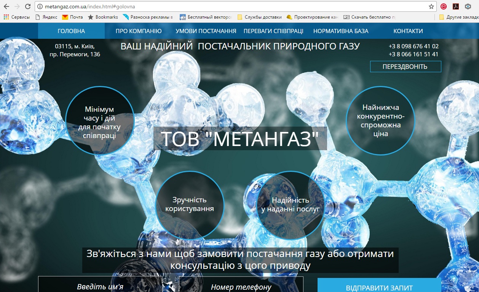
Task: Click the пр. Перемоги, 136 address line
Action: click(75, 54)
